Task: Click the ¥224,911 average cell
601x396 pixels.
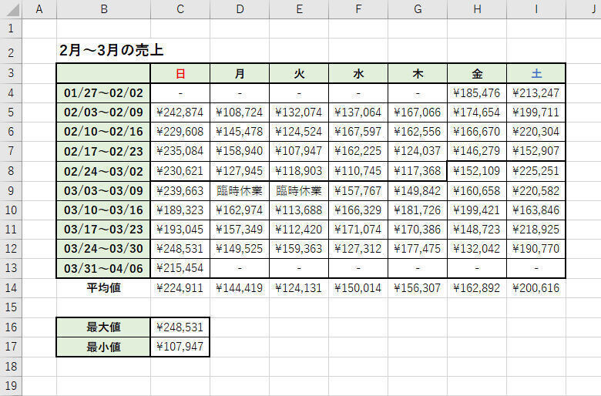Action: (180, 287)
